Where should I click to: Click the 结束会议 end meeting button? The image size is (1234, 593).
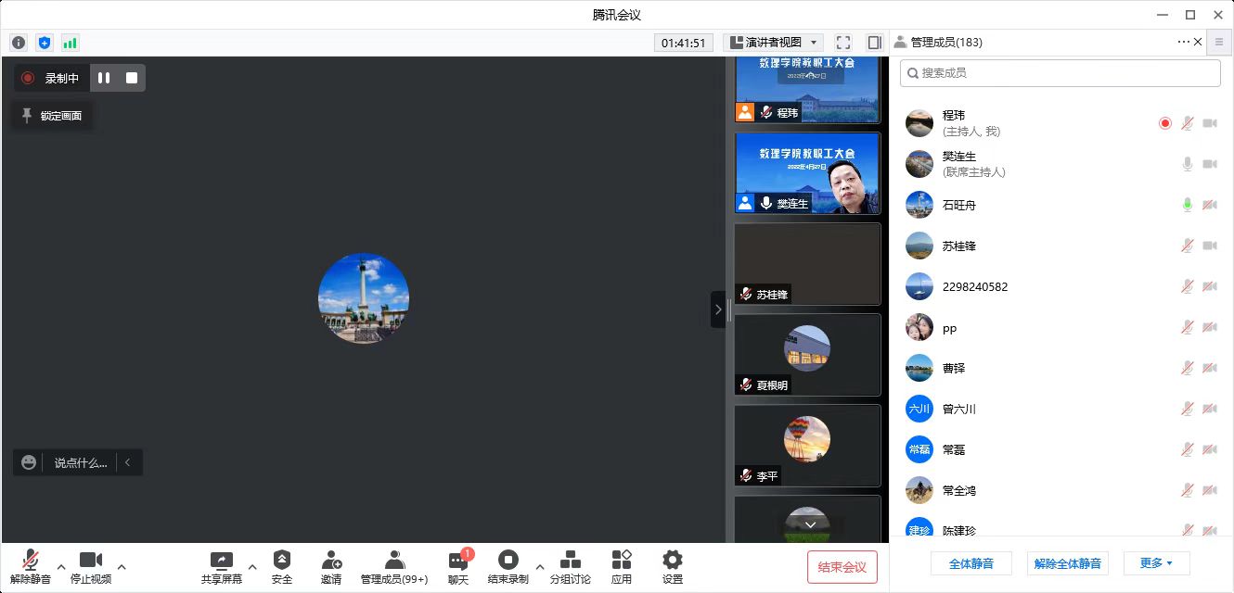click(x=842, y=567)
